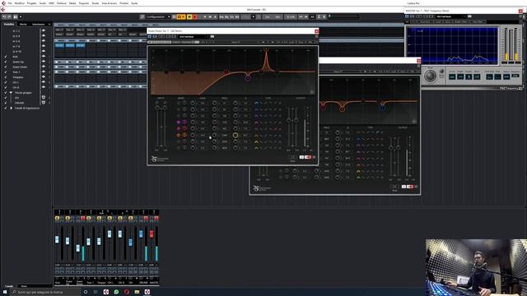Expand the Canali di ingresso/uscita group
The width and height of the screenshot is (527, 296).
point(11,108)
